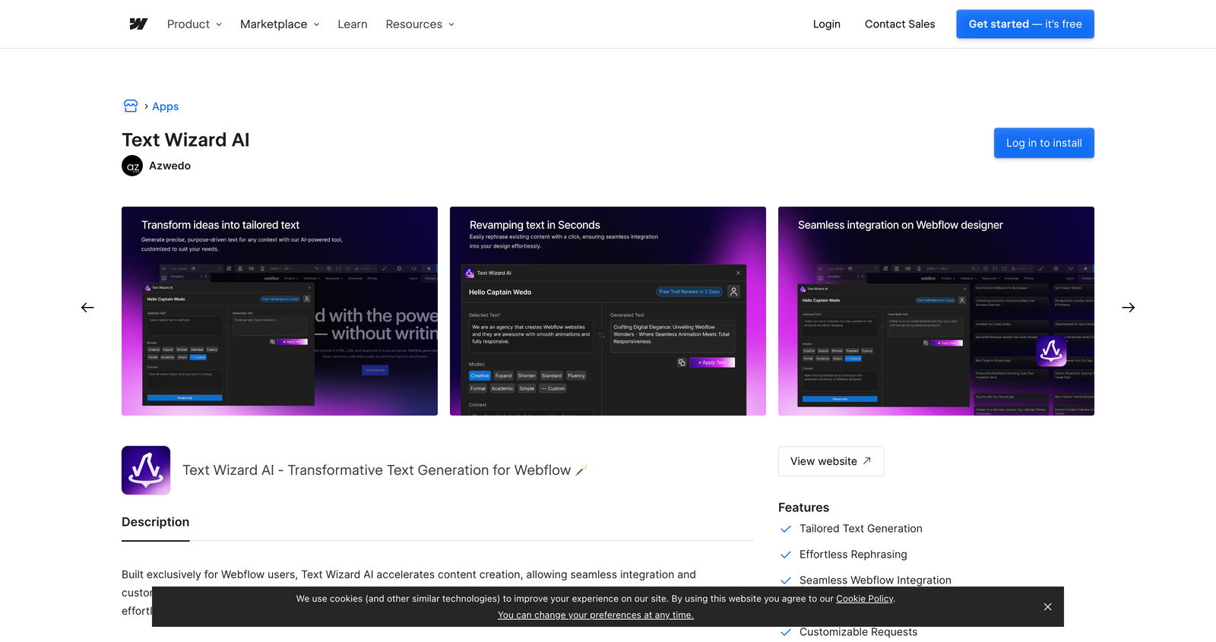Click the Azwedo developer avatar
The image size is (1216, 642).
coord(132,166)
